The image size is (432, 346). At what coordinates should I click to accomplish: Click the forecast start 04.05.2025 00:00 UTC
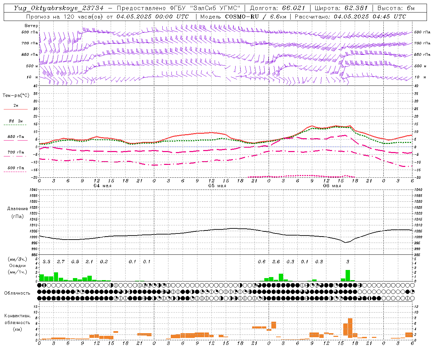click(153, 17)
